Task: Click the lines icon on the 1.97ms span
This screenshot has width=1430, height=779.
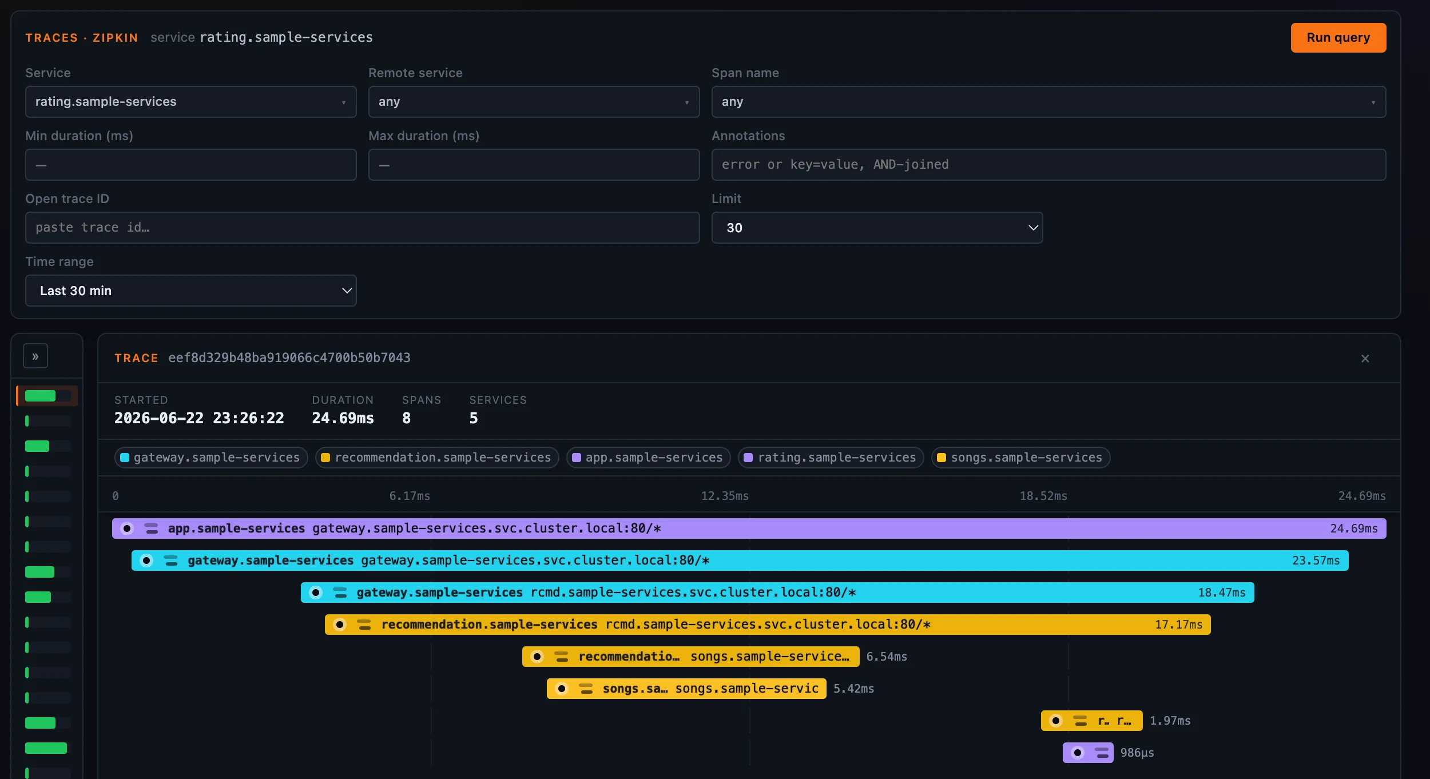Action: point(1080,721)
